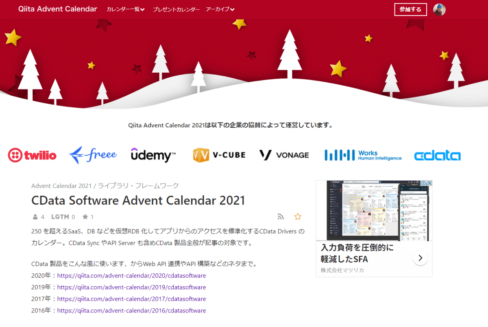Open the カレンダー一覧 dropdown menu

pos(126,9)
